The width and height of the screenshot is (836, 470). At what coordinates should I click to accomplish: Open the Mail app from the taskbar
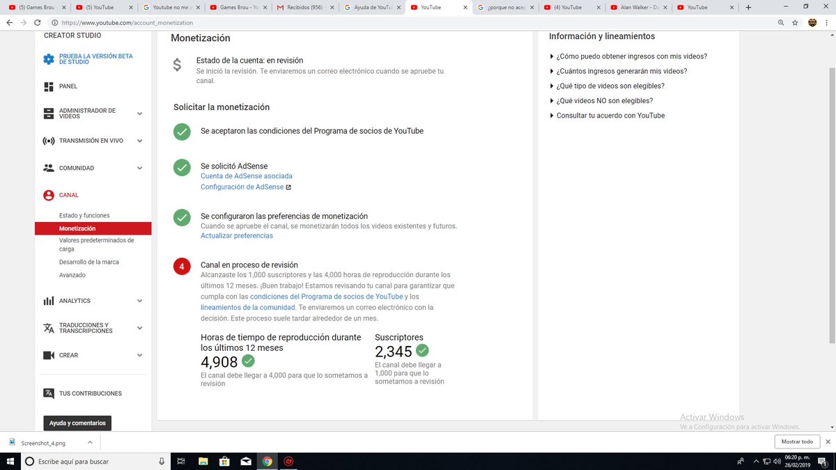point(245,461)
